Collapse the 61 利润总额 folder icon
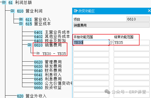 coord(4,2)
